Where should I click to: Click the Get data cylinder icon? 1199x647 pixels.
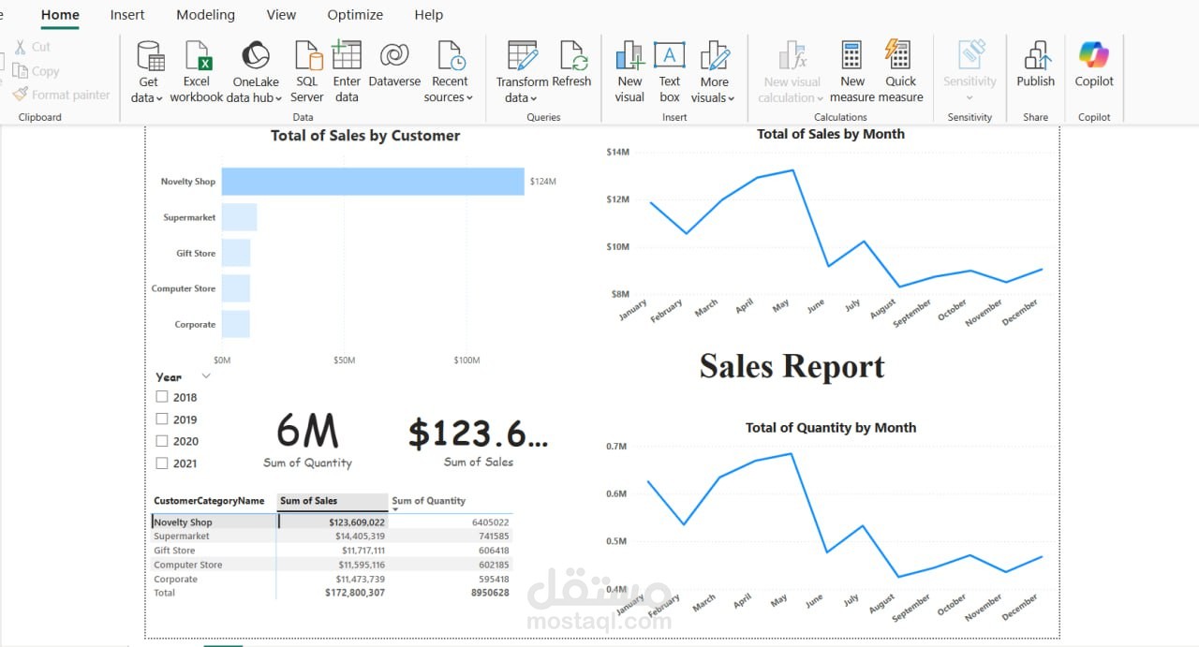pos(149,56)
